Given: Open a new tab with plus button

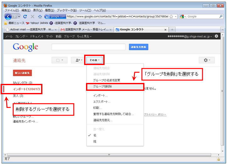Looking at the screenshot, I should point(172,30).
